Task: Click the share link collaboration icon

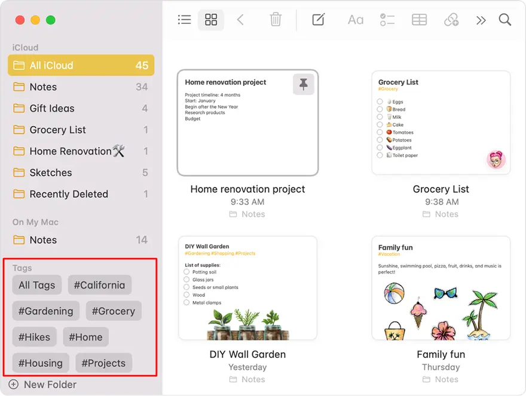Action: pyautogui.click(x=451, y=20)
